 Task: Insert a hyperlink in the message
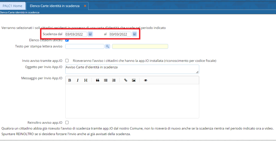click(x=125, y=80)
